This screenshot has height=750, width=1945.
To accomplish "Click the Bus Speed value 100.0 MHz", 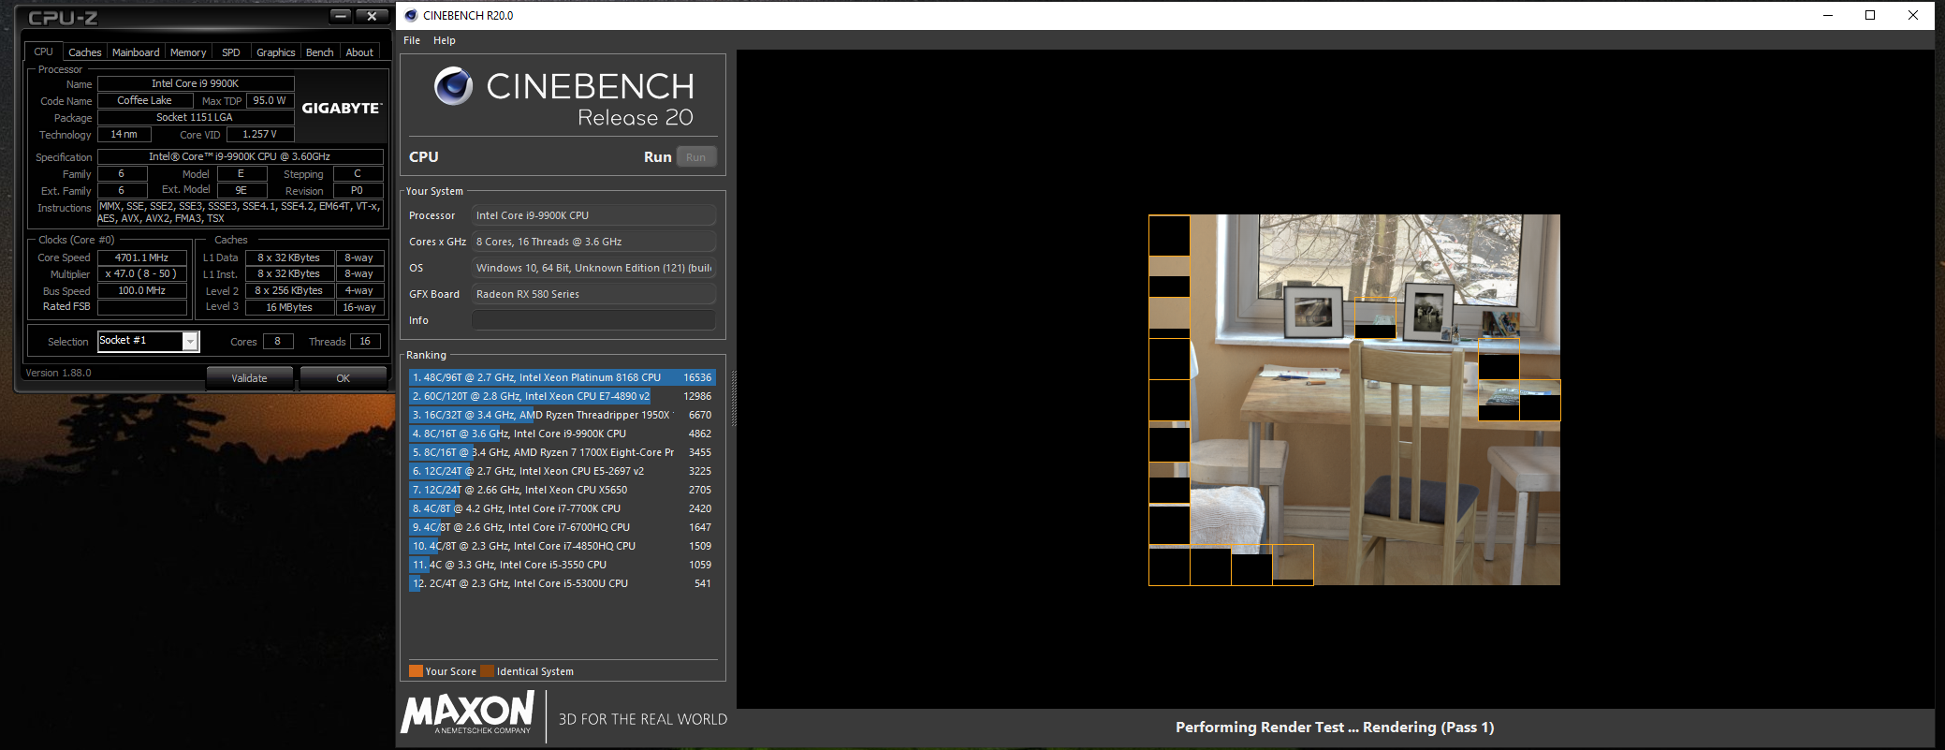I will 141,291.
